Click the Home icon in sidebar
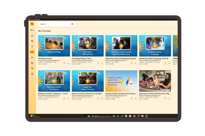Image resolution: width=205 pixels, height=136 pixels. [x=32, y=36]
